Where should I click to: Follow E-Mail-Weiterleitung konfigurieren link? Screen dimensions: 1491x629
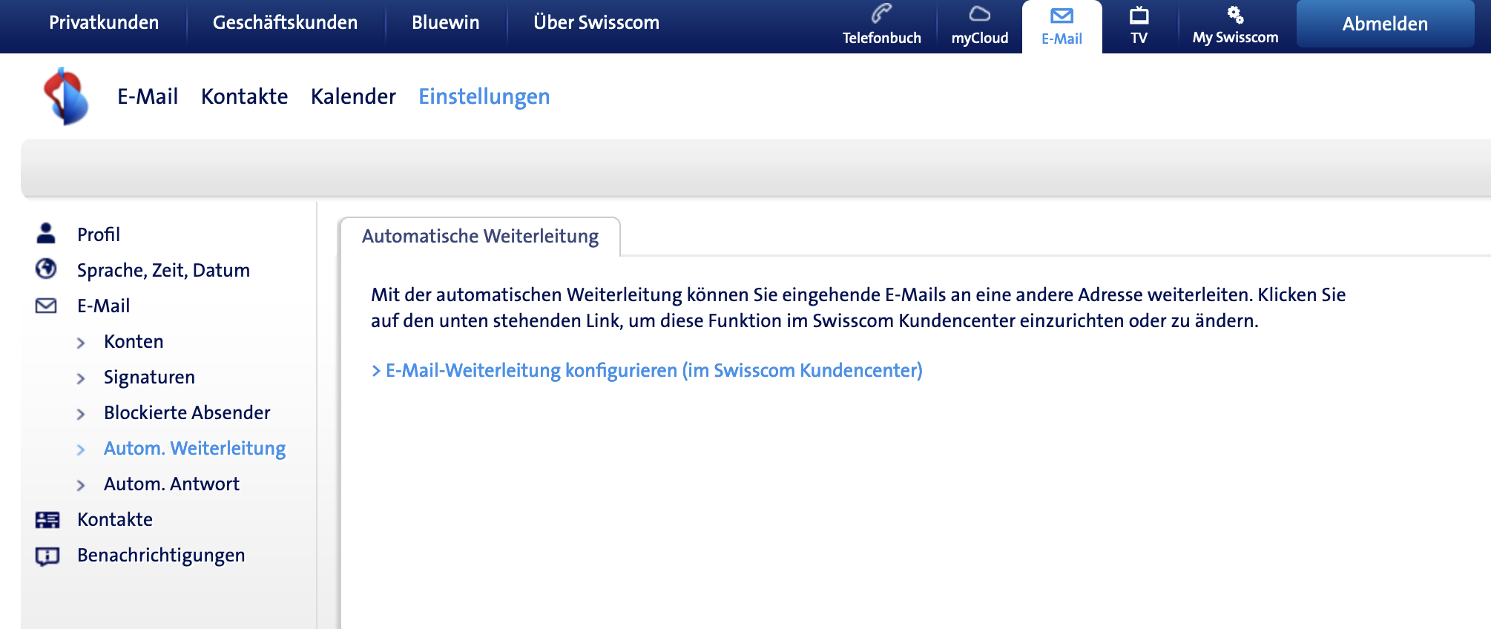[653, 370]
